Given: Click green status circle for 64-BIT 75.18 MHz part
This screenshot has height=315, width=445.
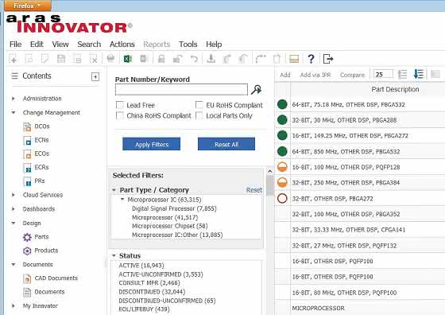Looking at the screenshot, I should (282, 104).
